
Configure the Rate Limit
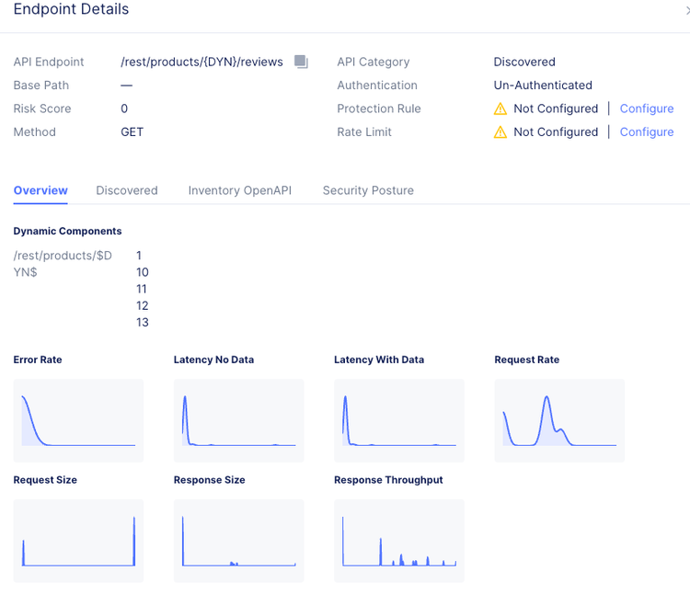pos(647,132)
